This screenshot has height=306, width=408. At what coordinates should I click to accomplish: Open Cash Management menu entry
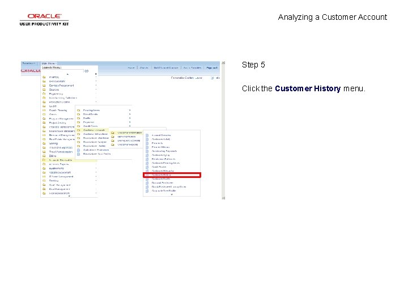click(x=59, y=185)
